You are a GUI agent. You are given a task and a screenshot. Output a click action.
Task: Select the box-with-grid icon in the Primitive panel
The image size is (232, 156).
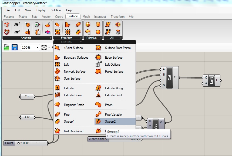pos(88,32)
